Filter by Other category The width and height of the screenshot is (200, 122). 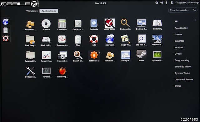pyautogui.click(x=178, y=86)
